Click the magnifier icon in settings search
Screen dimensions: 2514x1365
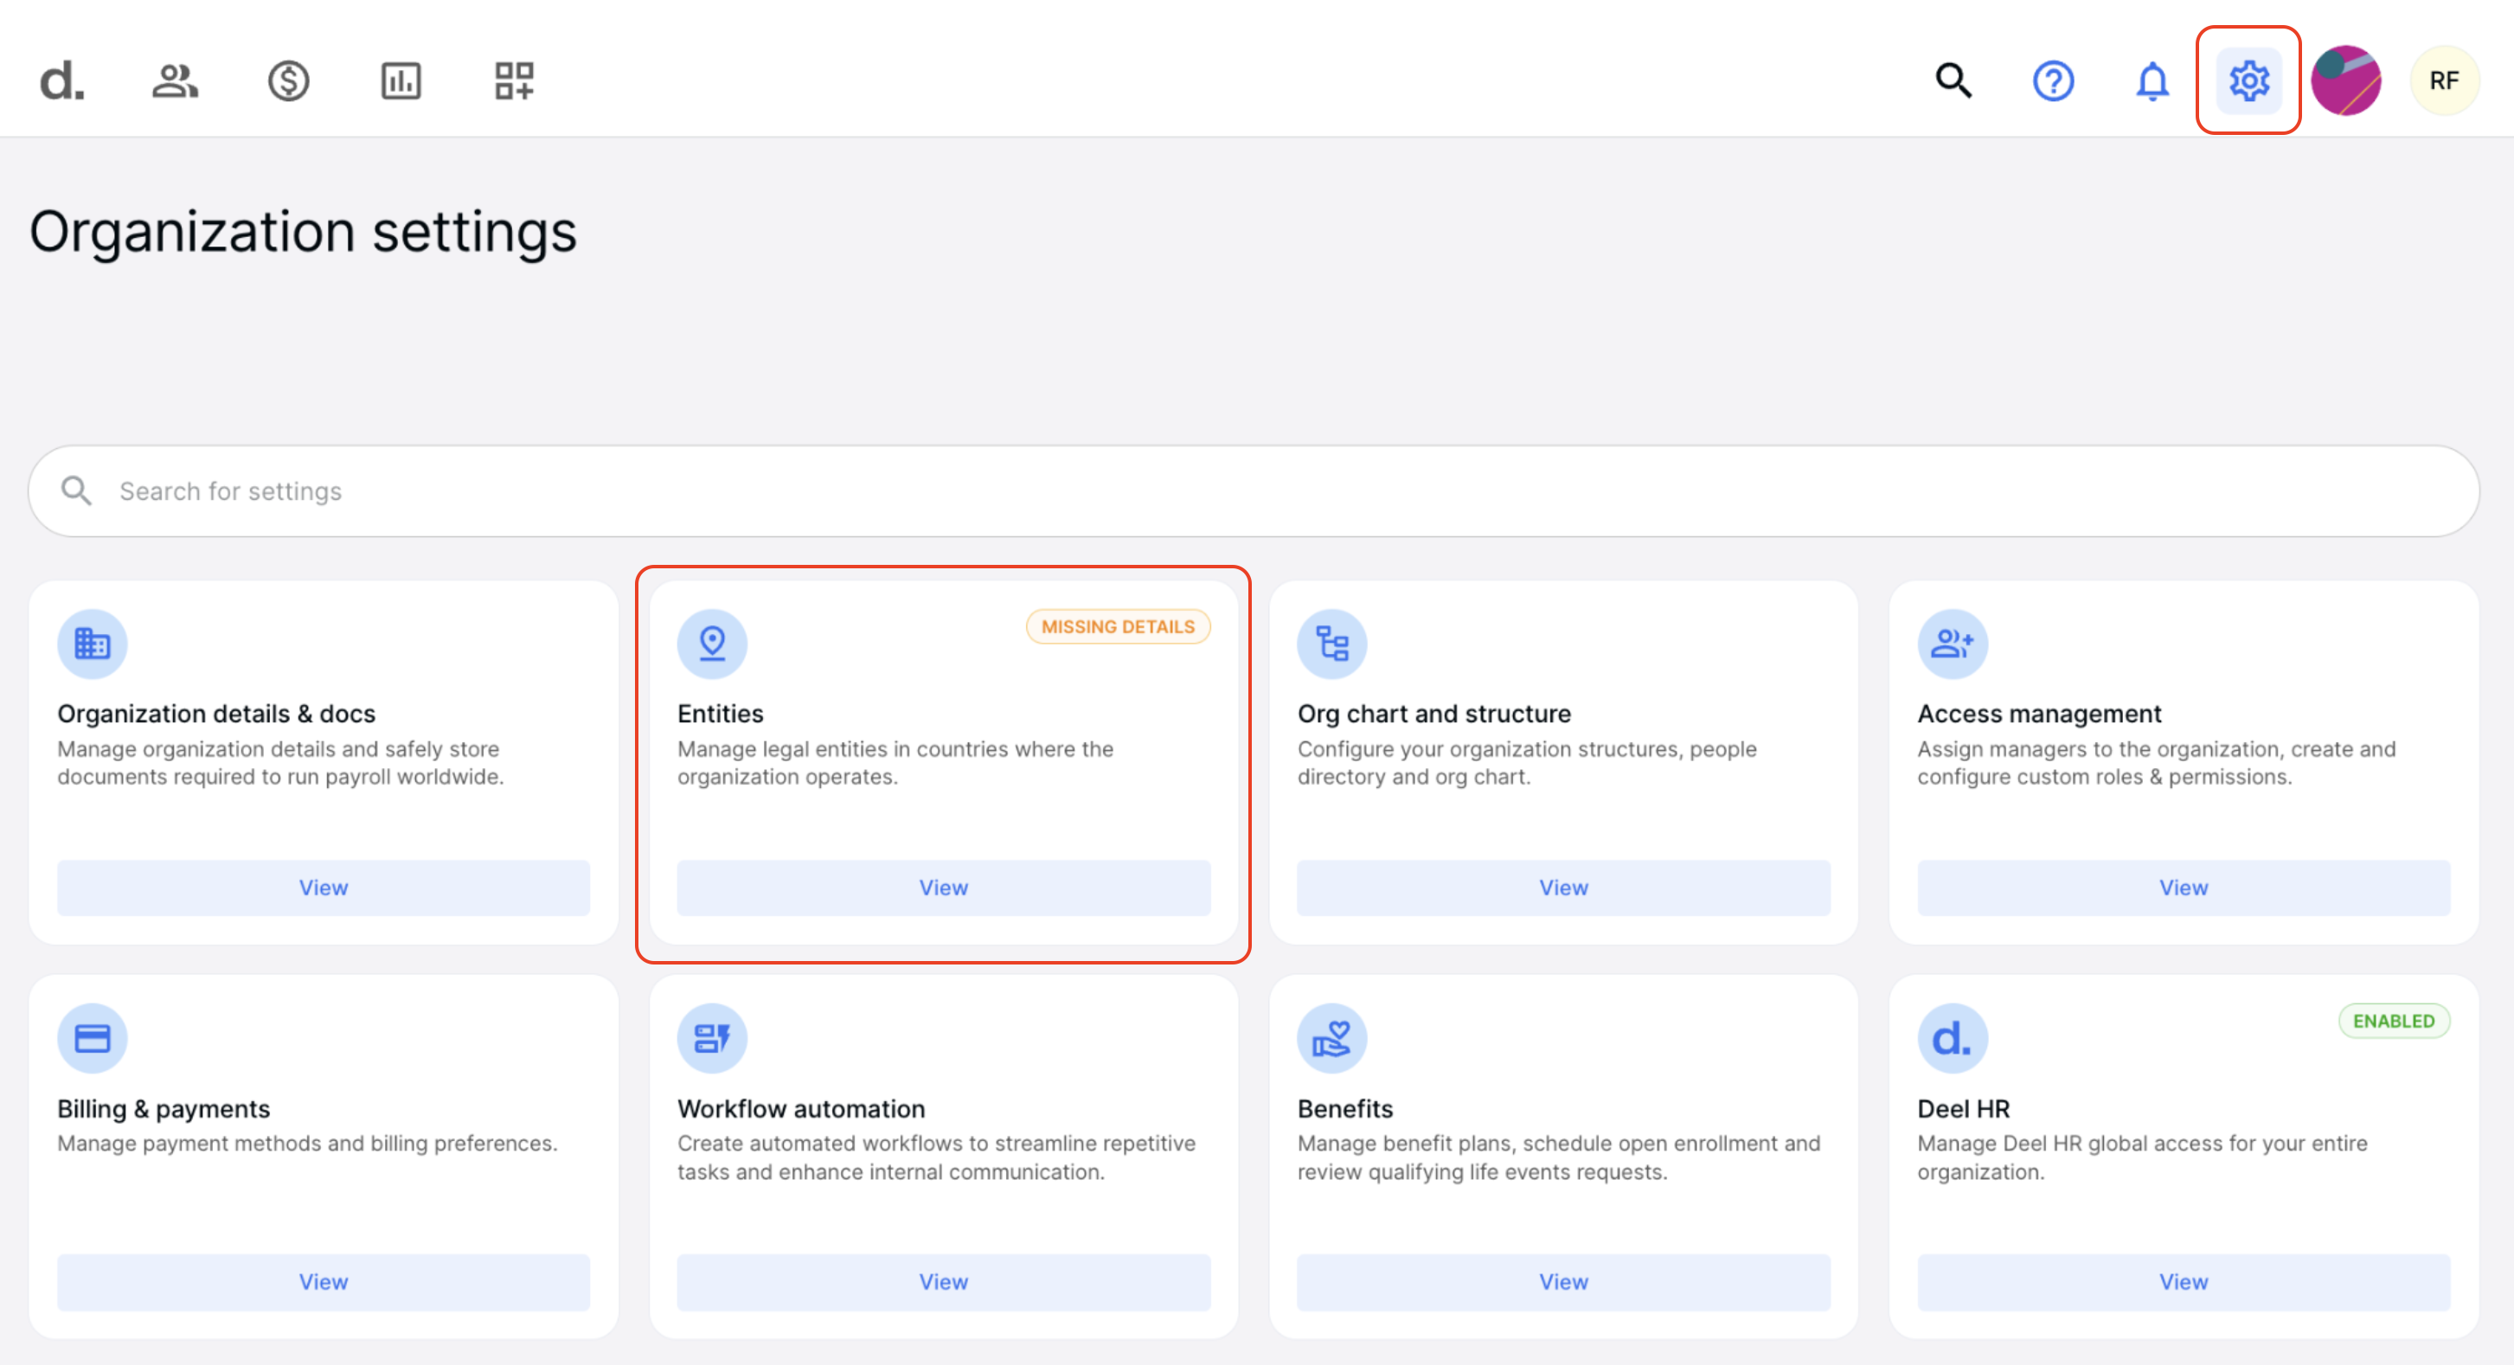[x=76, y=490]
